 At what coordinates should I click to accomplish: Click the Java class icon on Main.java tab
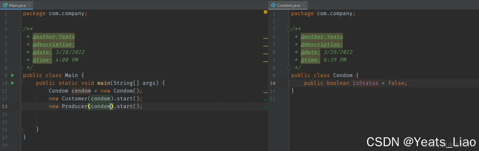[5, 5]
